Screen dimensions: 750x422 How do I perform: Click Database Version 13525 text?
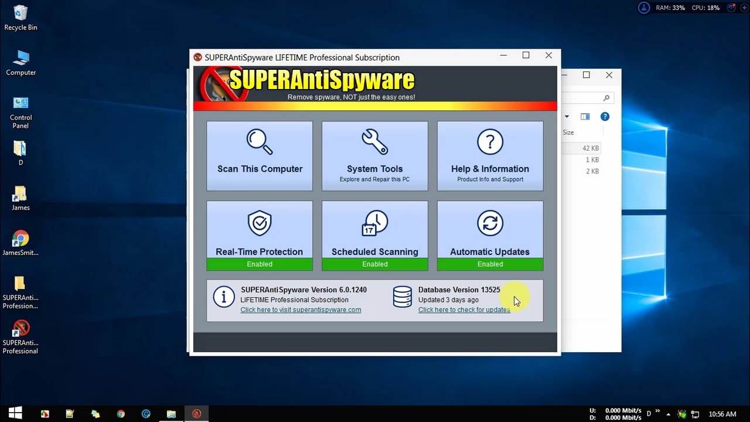tap(459, 290)
